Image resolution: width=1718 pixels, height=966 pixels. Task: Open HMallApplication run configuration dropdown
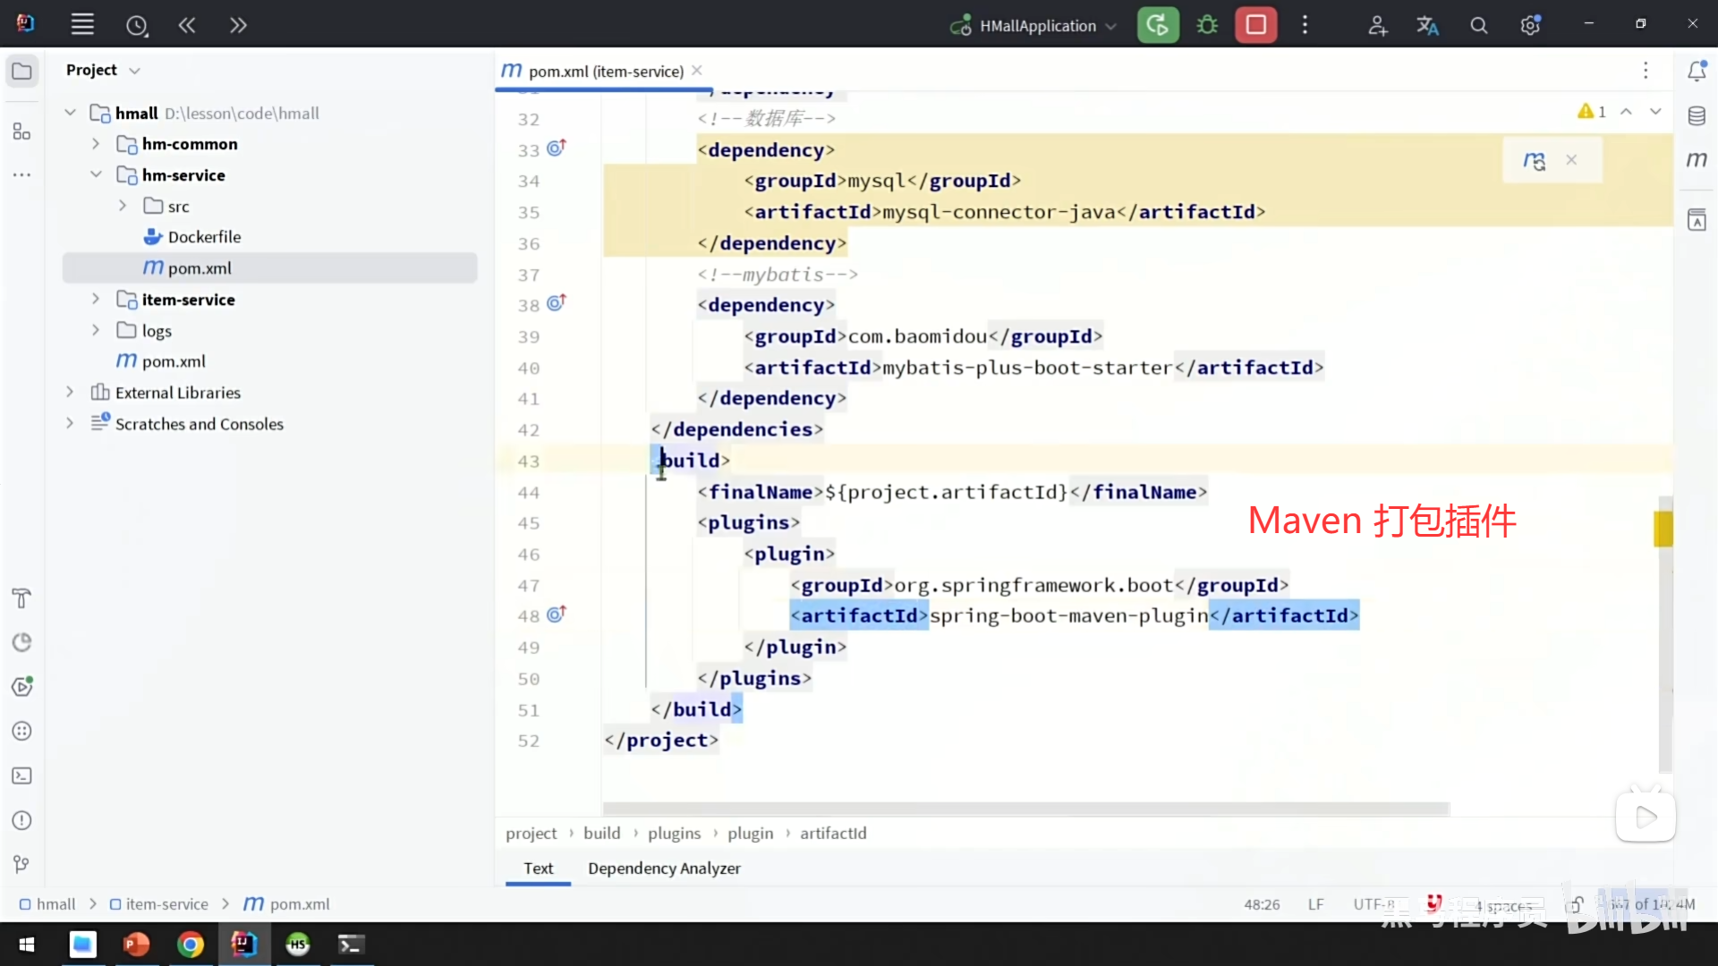click(x=1038, y=26)
